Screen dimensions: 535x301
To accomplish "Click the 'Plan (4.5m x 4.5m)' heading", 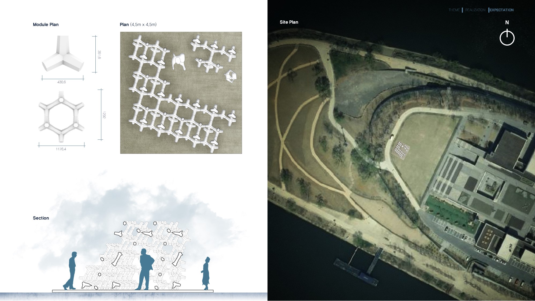I will 138,25.
